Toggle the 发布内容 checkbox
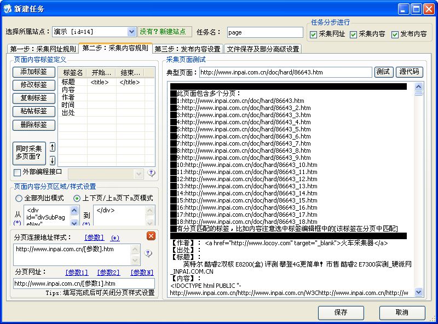Screen dimensions: 438x324 (x=395, y=34)
